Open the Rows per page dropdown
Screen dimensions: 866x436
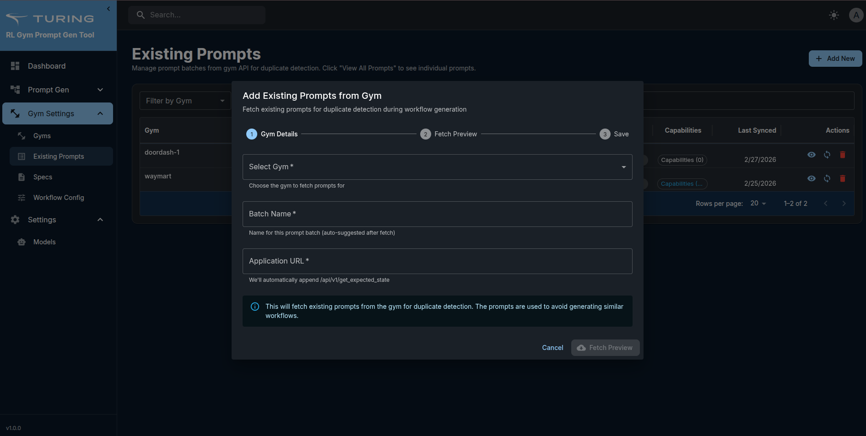(758, 203)
